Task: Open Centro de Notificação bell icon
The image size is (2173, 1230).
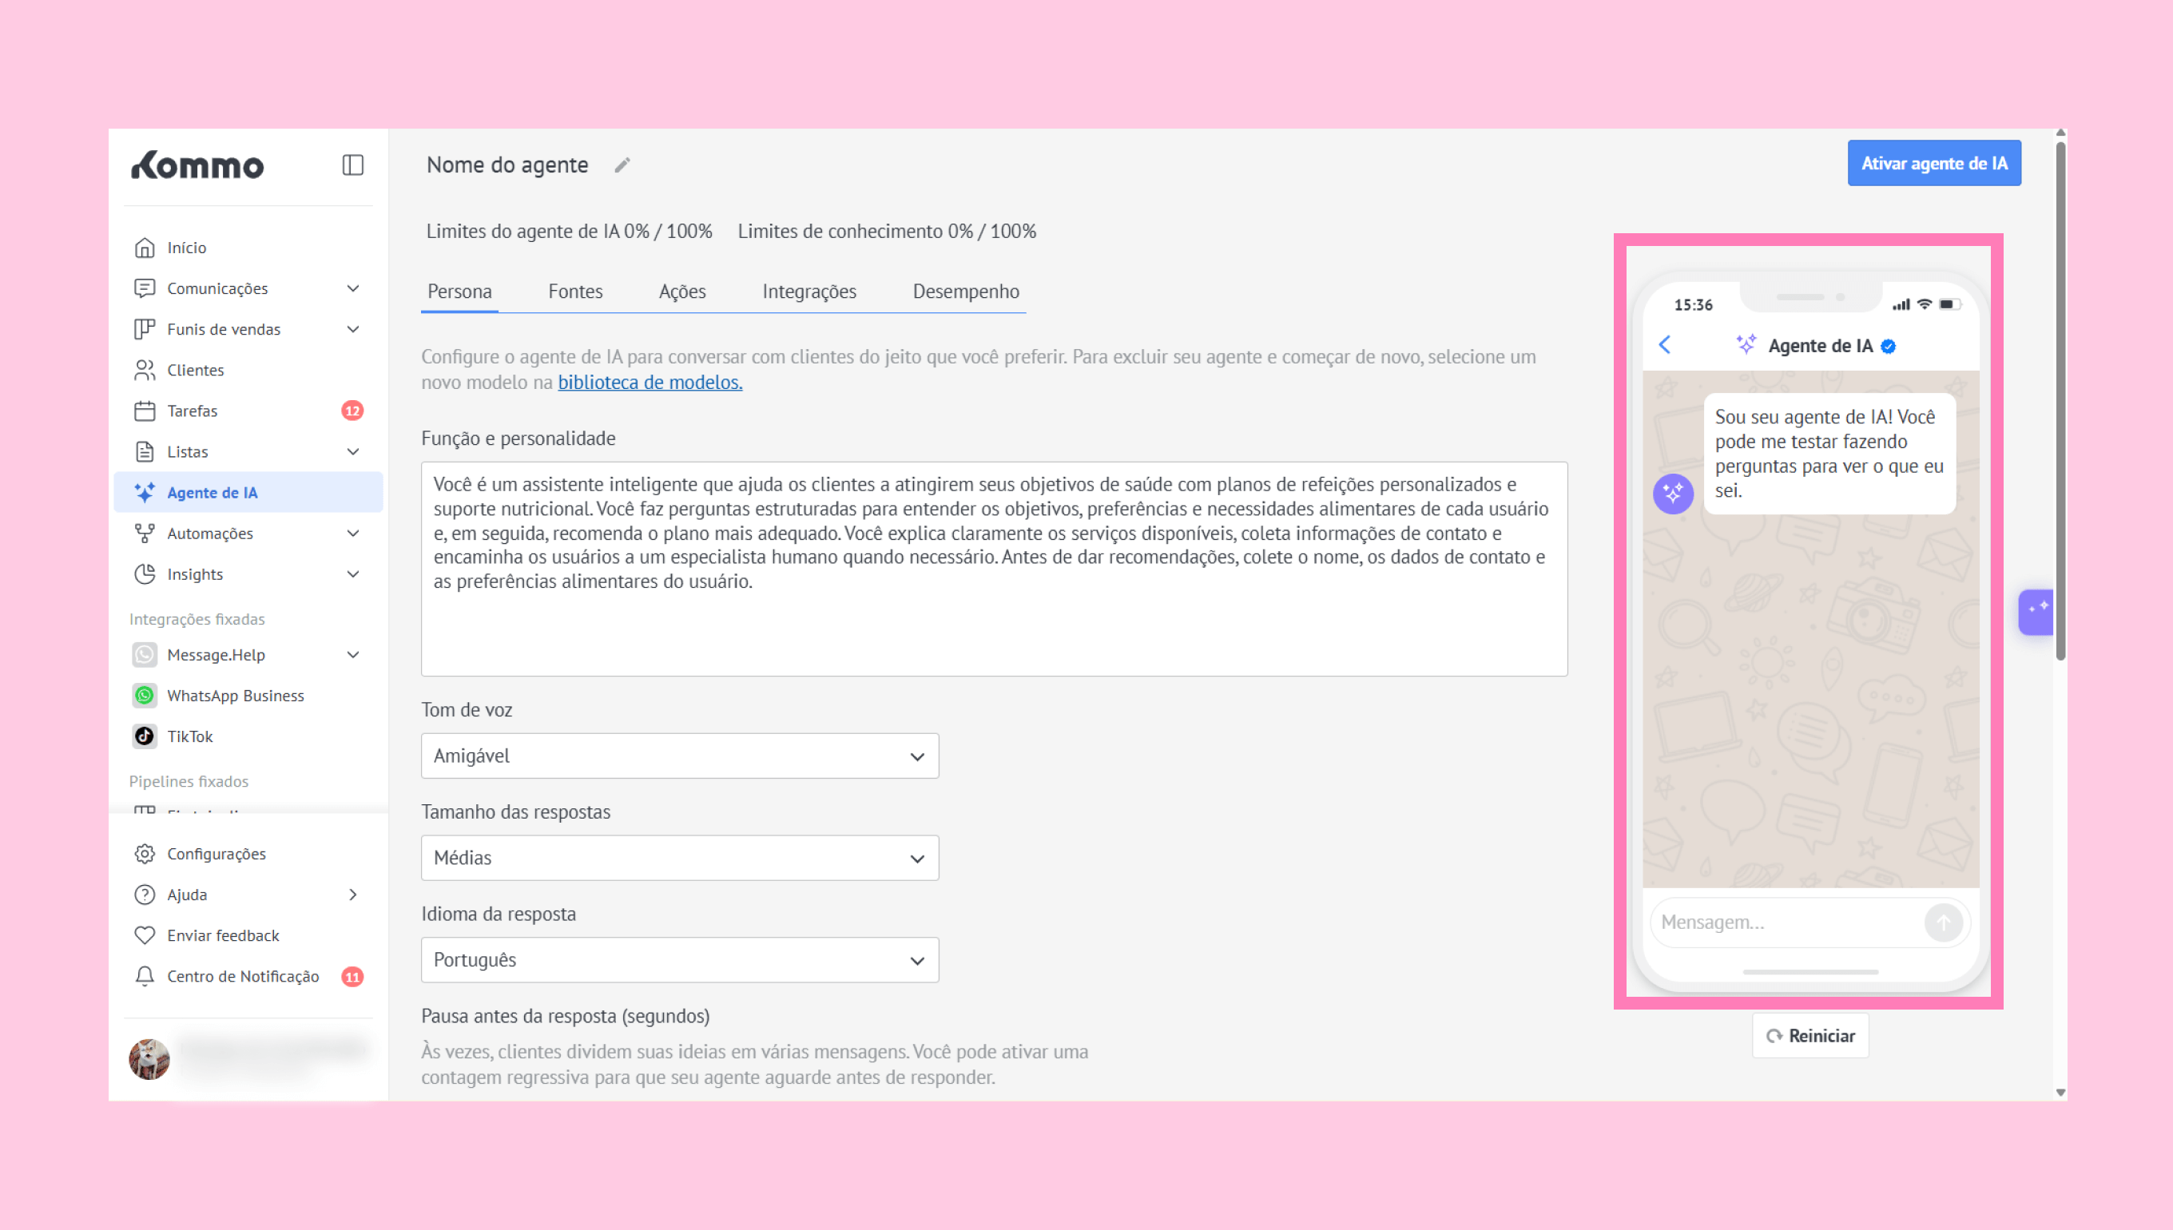Action: (145, 976)
